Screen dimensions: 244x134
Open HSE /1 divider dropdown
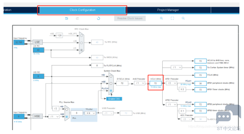[x=54, y=117]
